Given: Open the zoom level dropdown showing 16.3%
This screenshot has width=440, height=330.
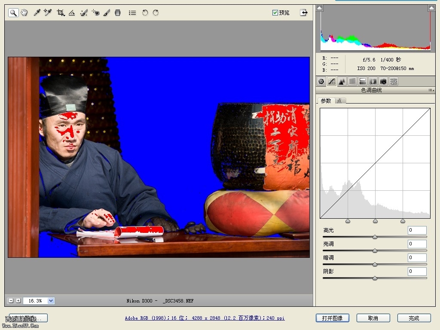Looking at the screenshot, I should pos(51,301).
